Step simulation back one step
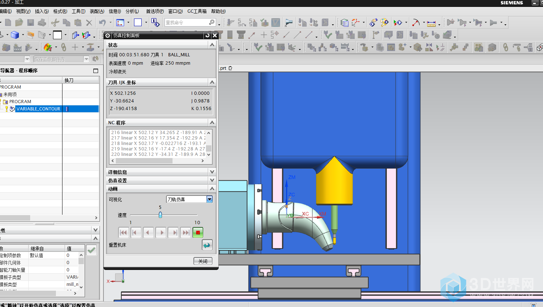This screenshot has width=543, height=307. tap(136, 233)
